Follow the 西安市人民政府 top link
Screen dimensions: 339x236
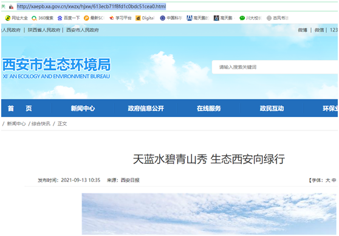[83, 30]
